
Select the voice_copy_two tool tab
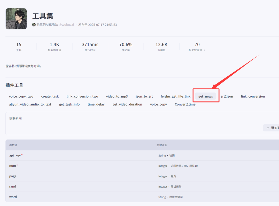tap(21, 96)
